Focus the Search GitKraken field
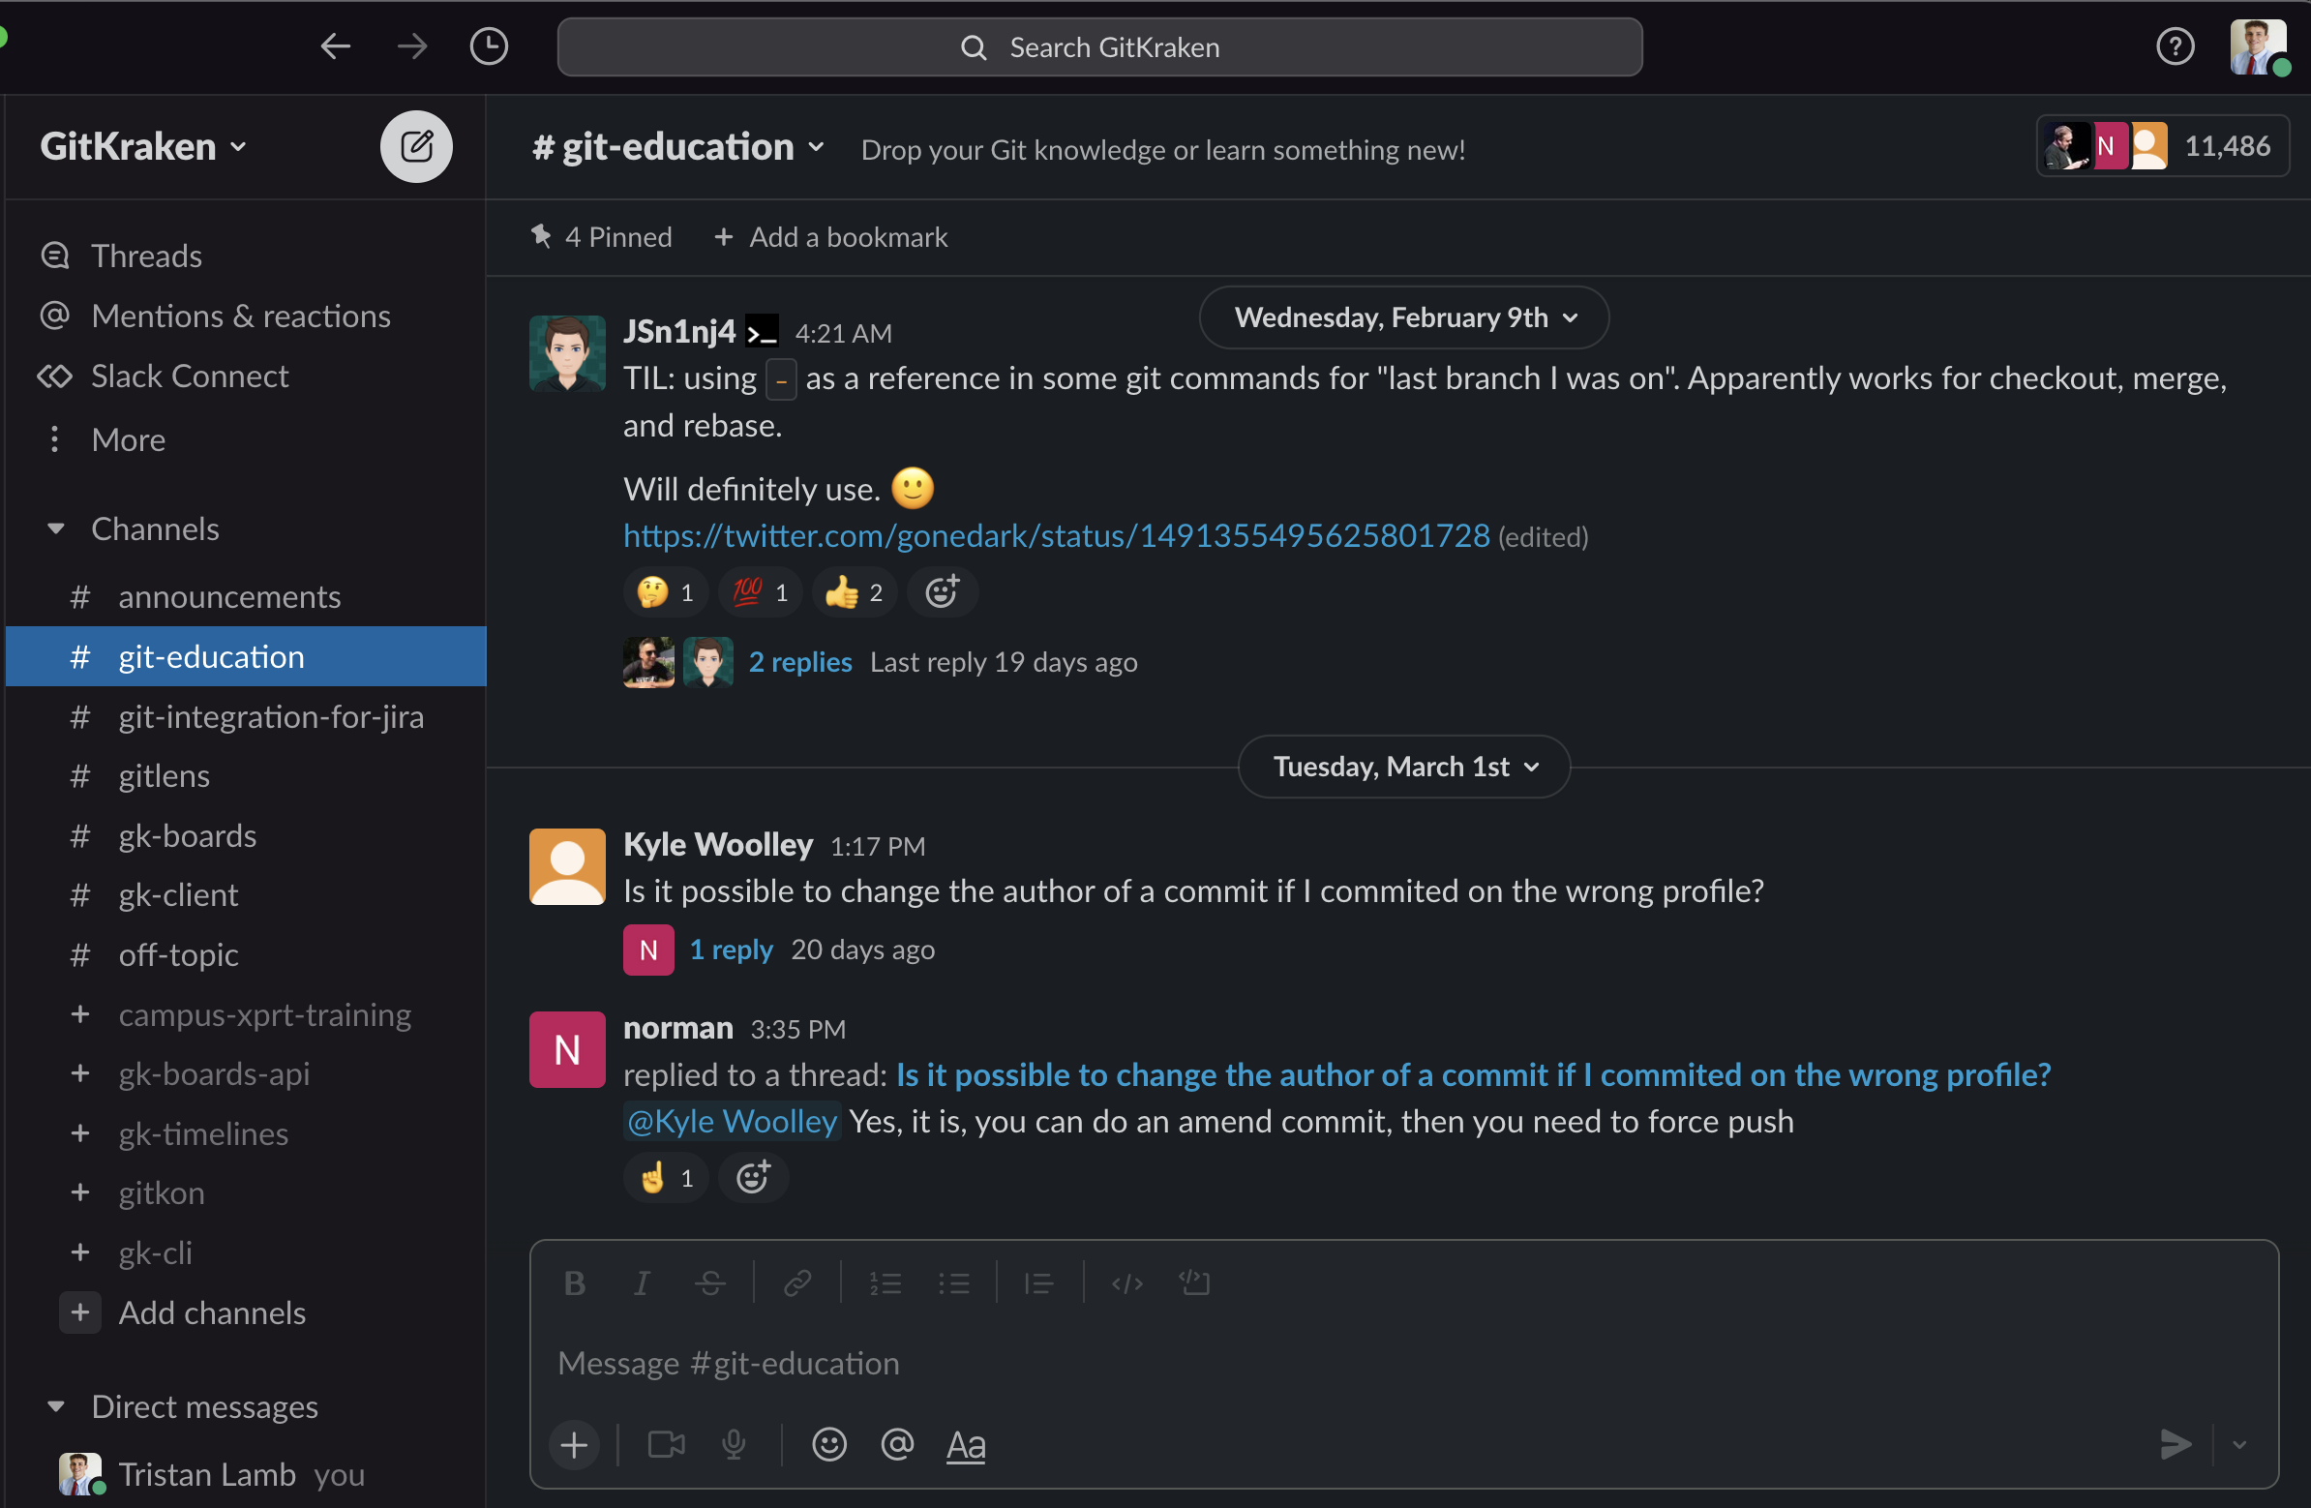 tap(1099, 46)
